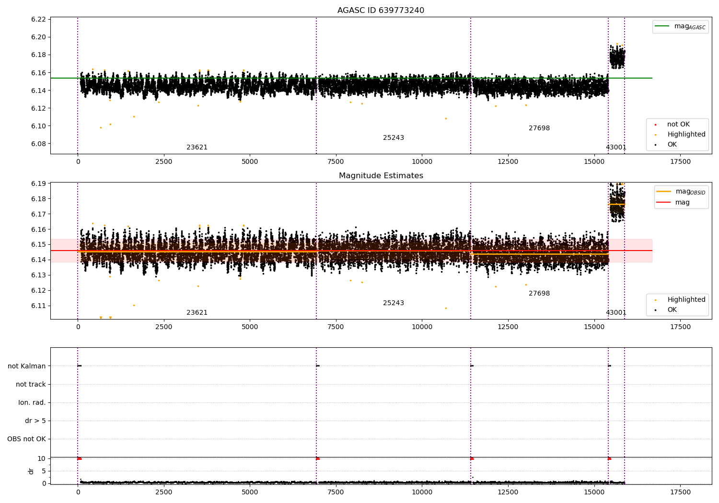719x503 pixels.
Task: Click the 'Ion. rad.' axis label
Action: [x=32, y=403]
